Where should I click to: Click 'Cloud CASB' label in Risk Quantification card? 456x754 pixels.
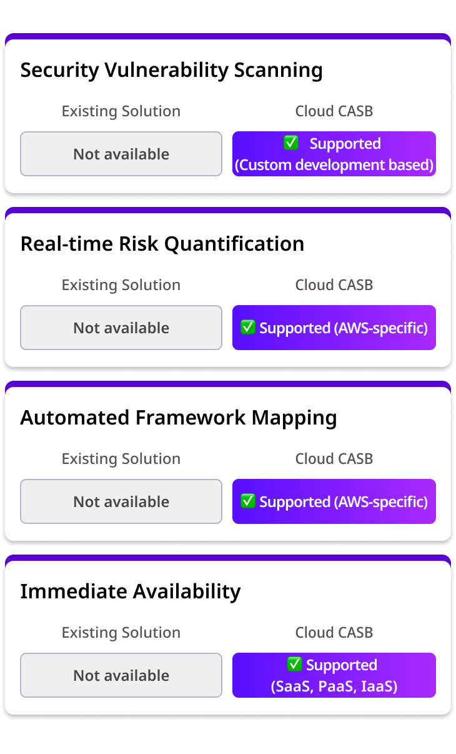click(x=334, y=285)
